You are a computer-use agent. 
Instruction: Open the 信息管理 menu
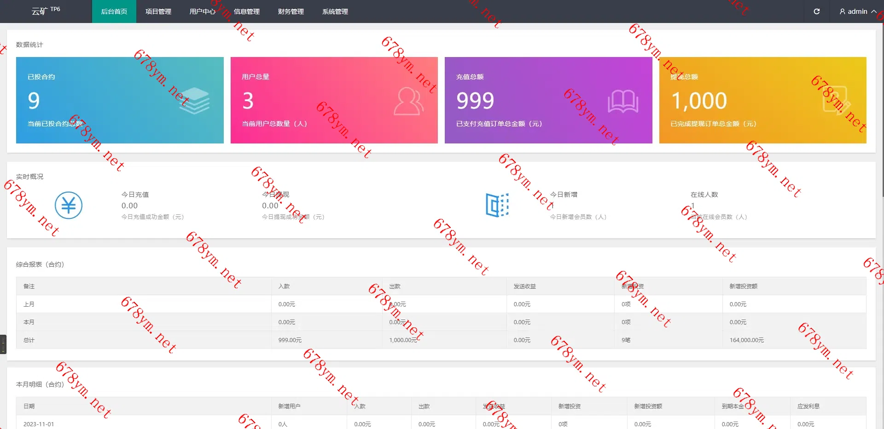pos(247,11)
